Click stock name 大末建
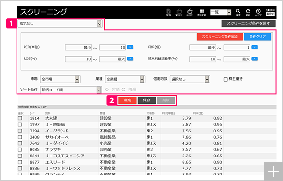Screen dimensions: 283x181 51,118
